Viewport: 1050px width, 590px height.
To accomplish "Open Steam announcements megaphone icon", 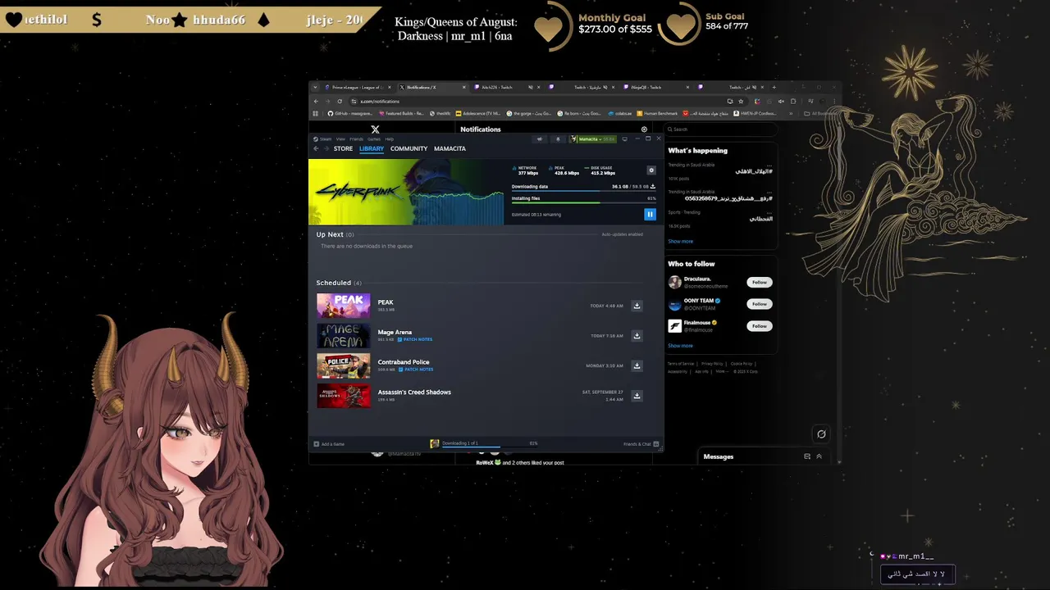I will [539, 139].
